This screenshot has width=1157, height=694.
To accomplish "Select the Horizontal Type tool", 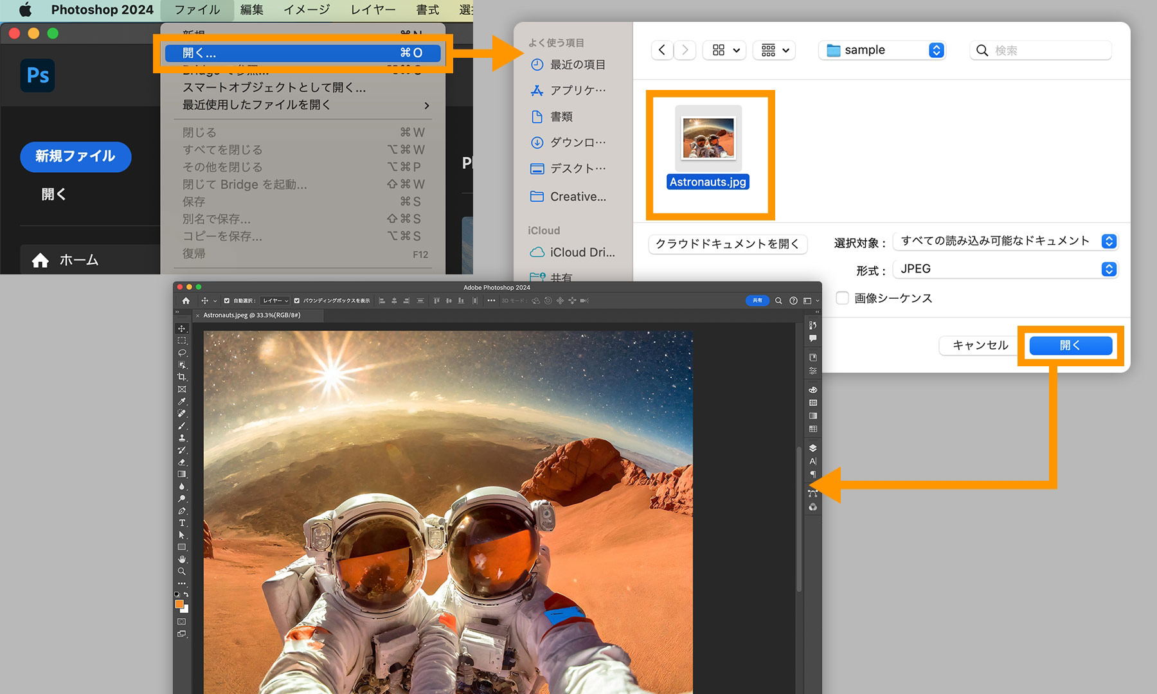I will click(182, 523).
